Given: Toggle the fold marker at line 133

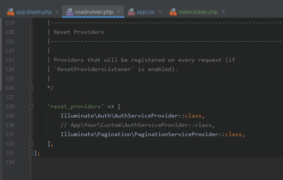Looking at the screenshot, I should point(31,153).
